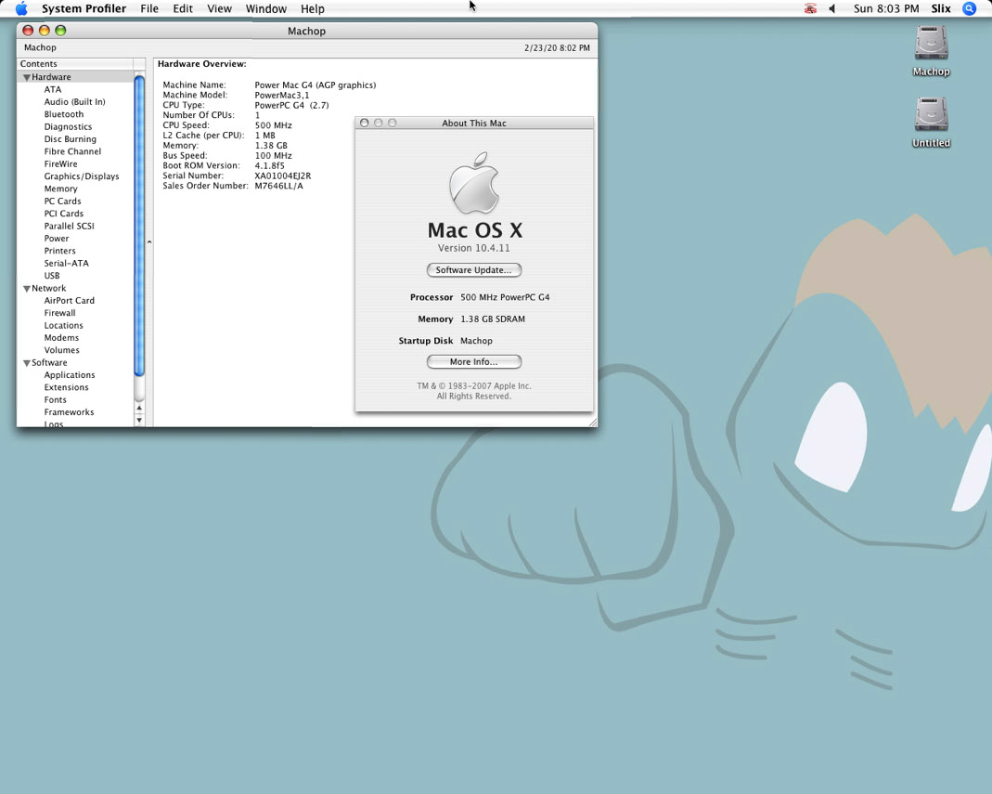Viewport: 992px width, 794px height.
Task: Click the Apple logo in About This Mac
Action: pos(474,183)
